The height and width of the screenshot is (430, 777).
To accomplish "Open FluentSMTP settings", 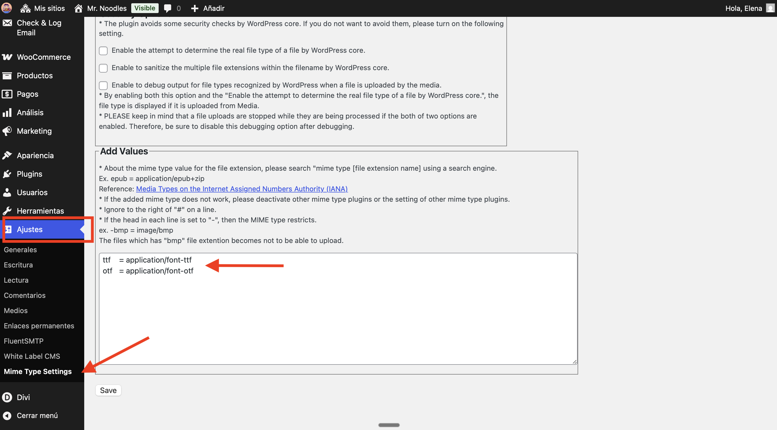I will tap(24, 341).
